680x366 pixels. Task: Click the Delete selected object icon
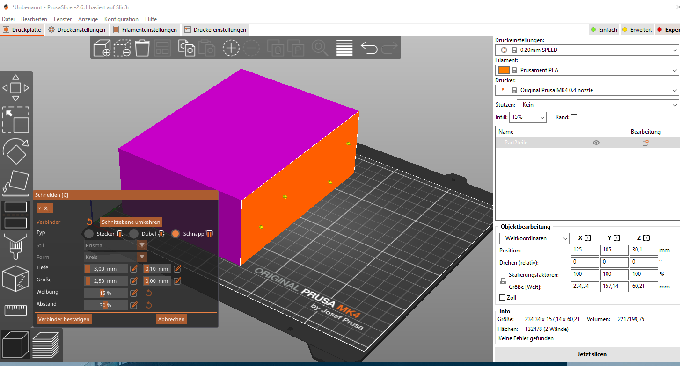point(122,48)
